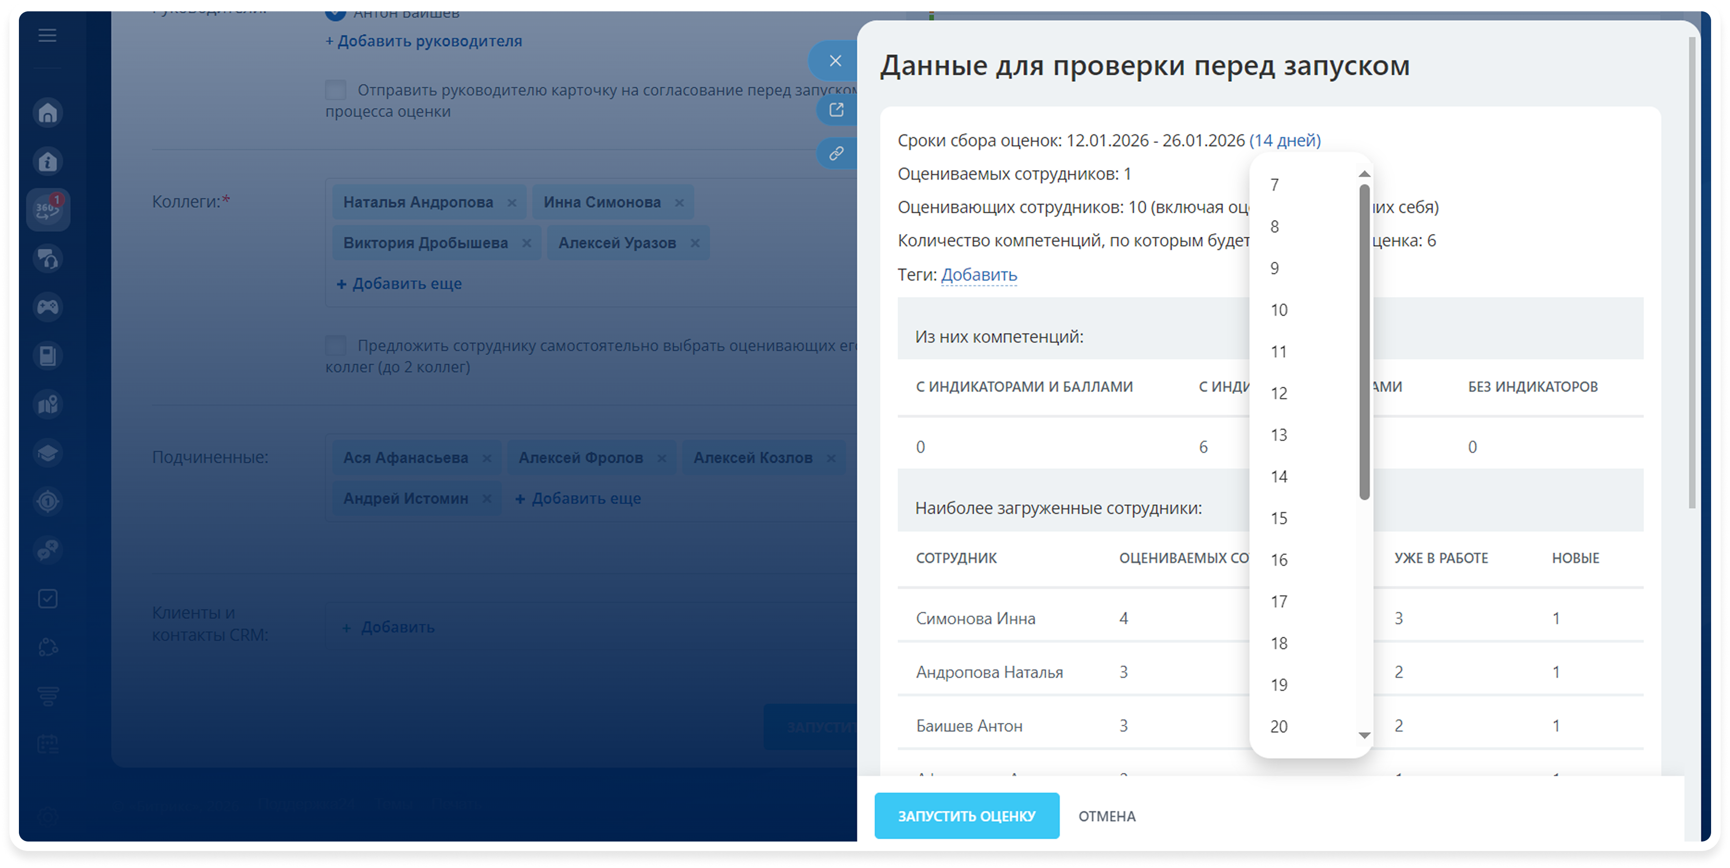Open the hamburger menu in sidebar

coord(47,35)
